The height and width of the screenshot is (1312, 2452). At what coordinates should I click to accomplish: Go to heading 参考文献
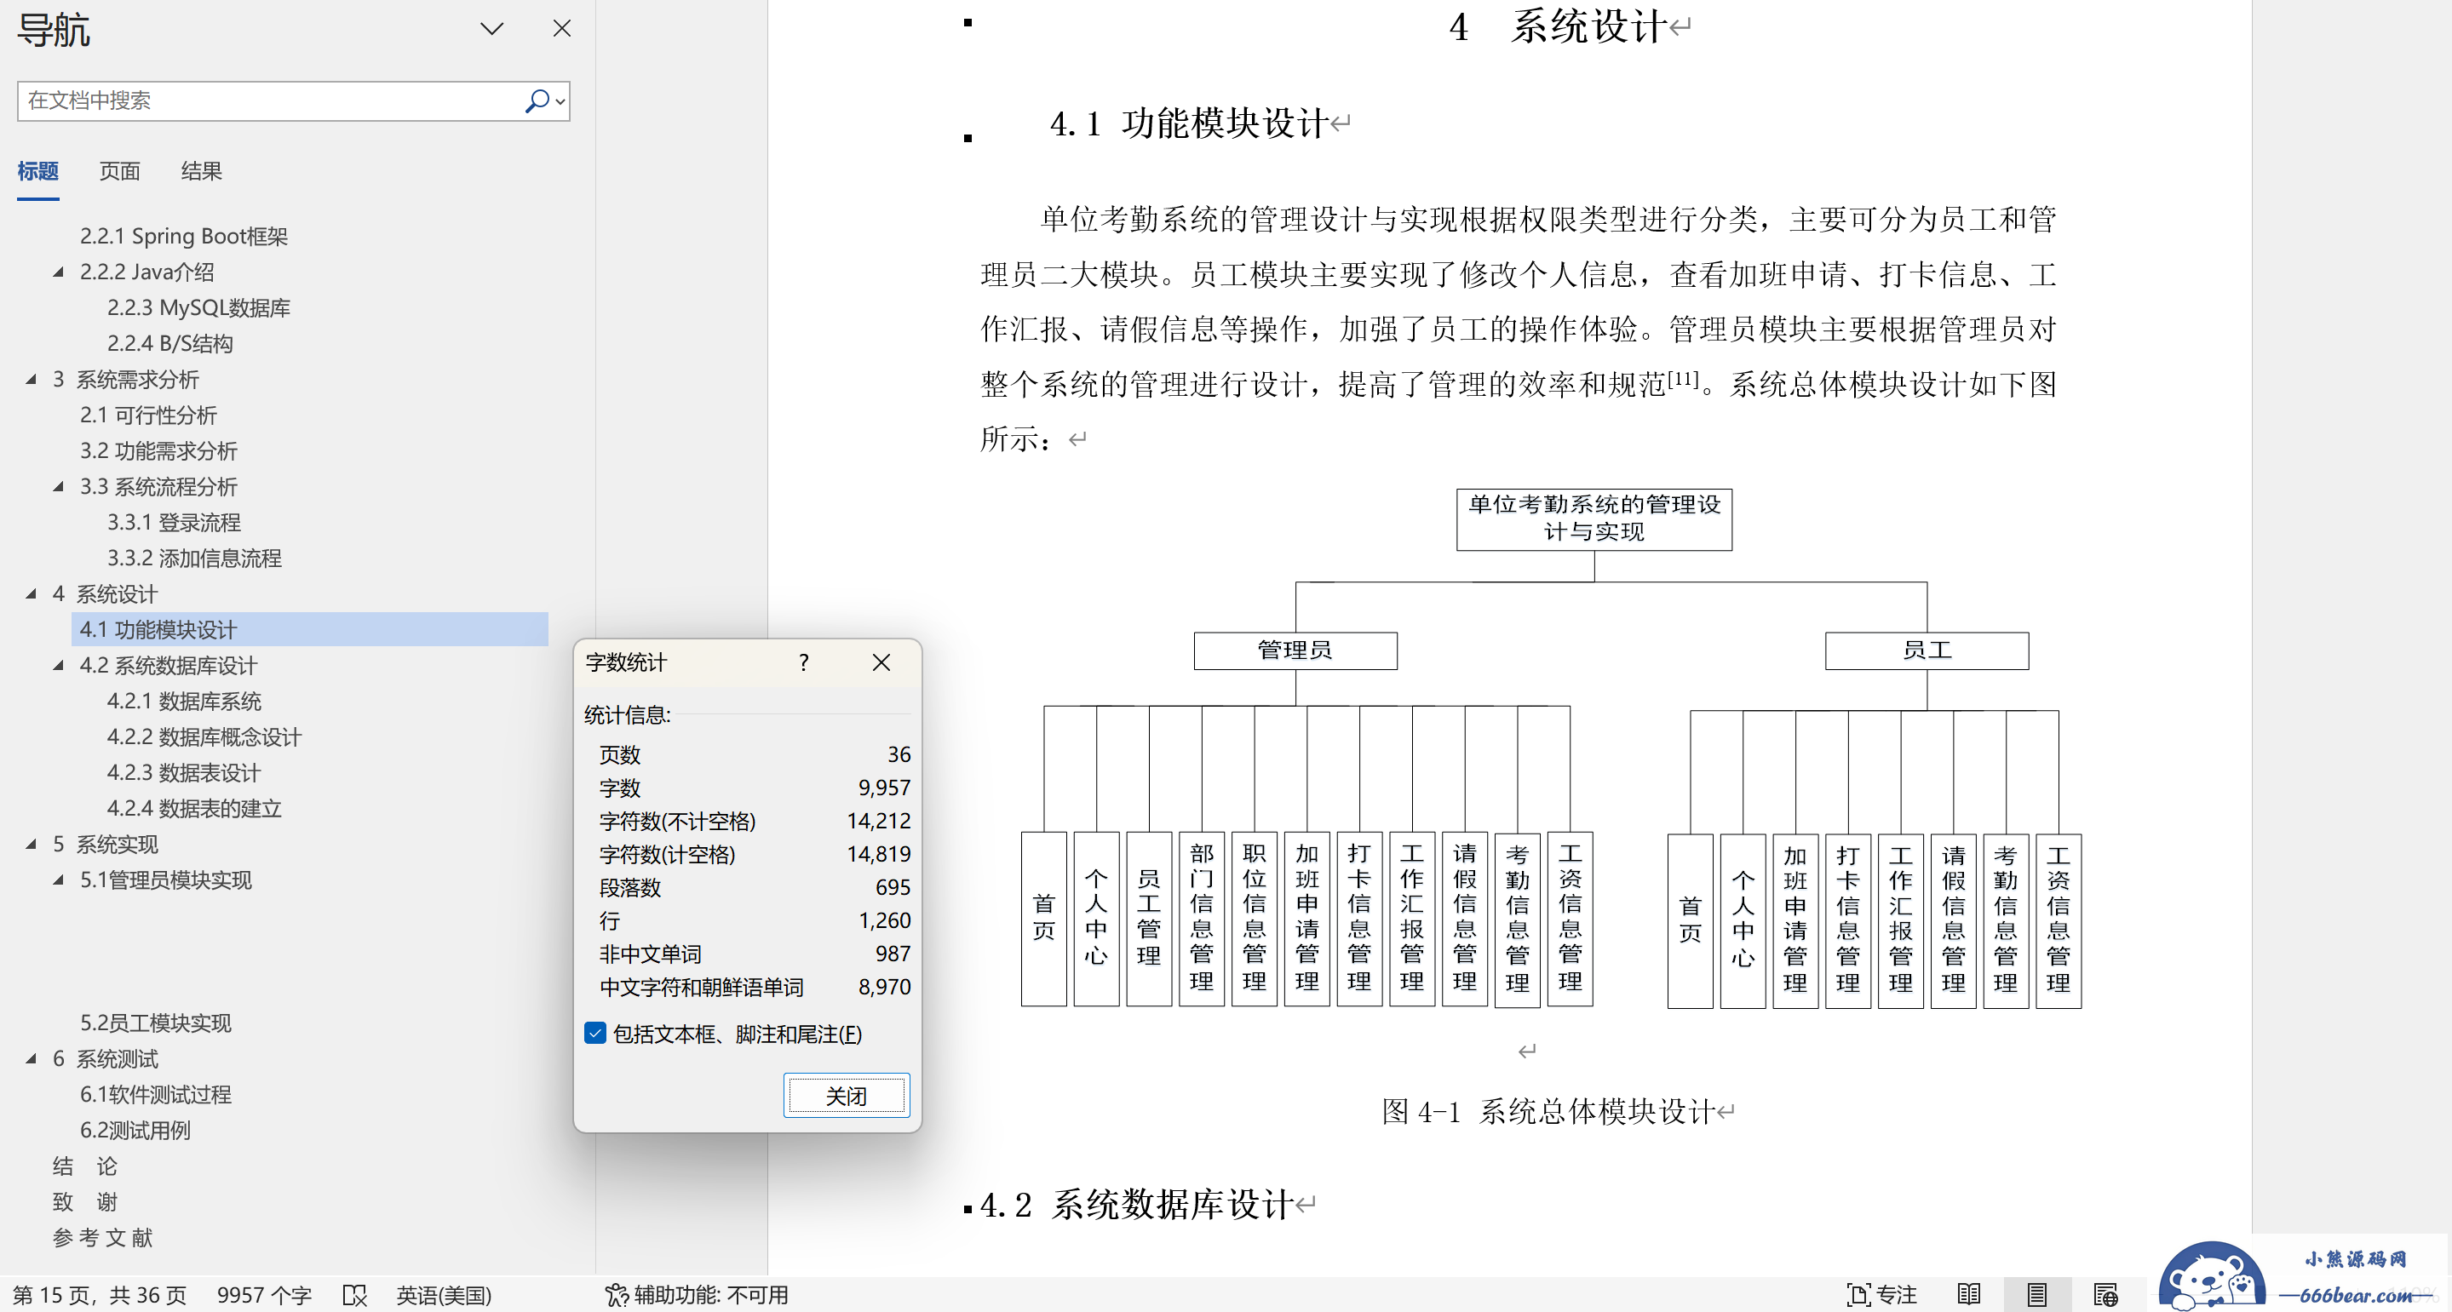[x=103, y=1238]
